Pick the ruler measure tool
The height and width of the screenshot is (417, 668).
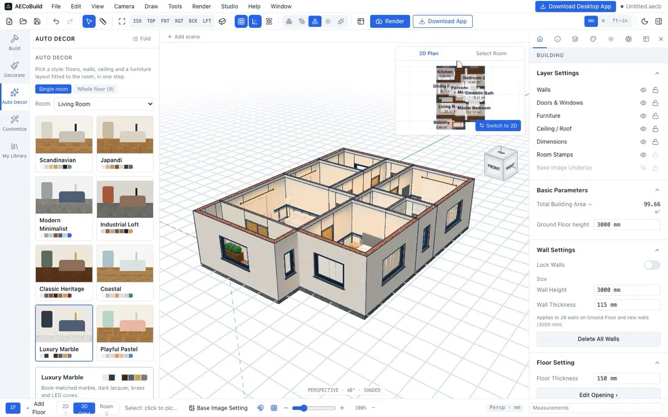[103, 21]
